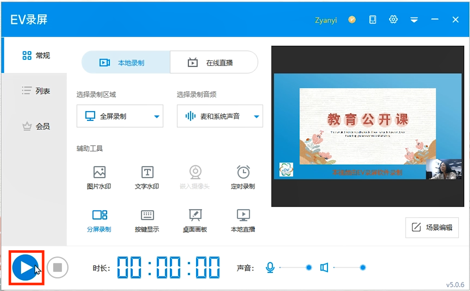Expand the hide-to-tray chevron in title bar

tap(414, 19)
